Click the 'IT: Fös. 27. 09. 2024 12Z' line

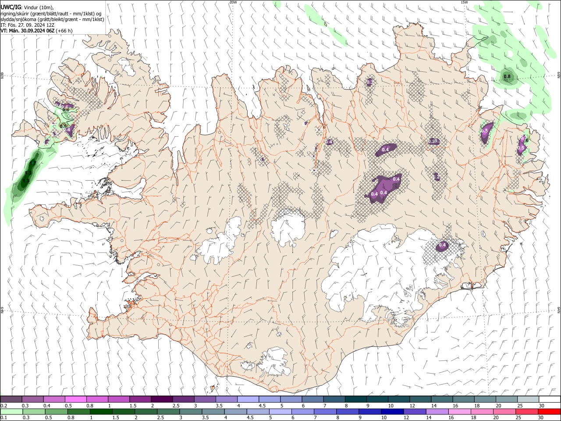click(27, 25)
